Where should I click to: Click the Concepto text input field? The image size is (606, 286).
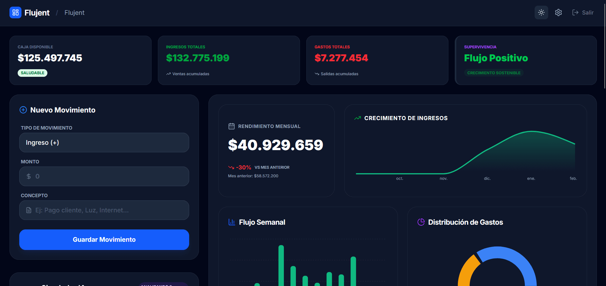point(104,210)
